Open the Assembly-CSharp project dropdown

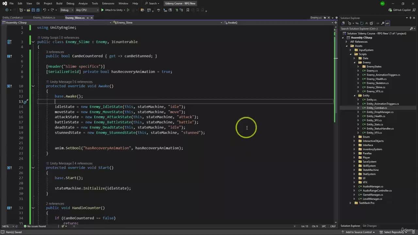56,23
